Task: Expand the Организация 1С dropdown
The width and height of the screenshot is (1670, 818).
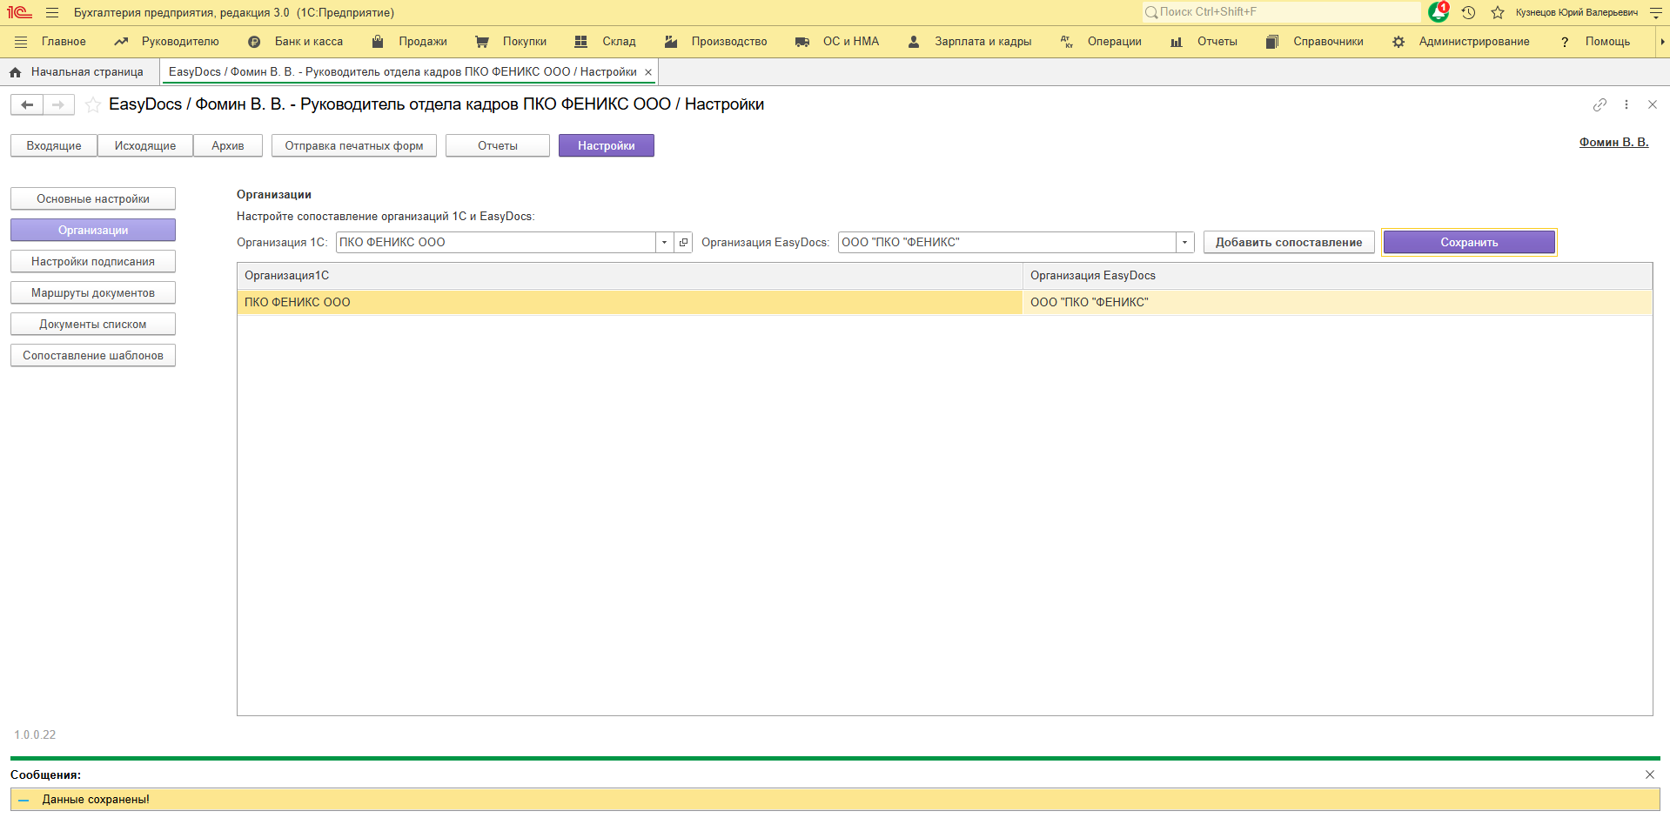Action: point(664,243)
